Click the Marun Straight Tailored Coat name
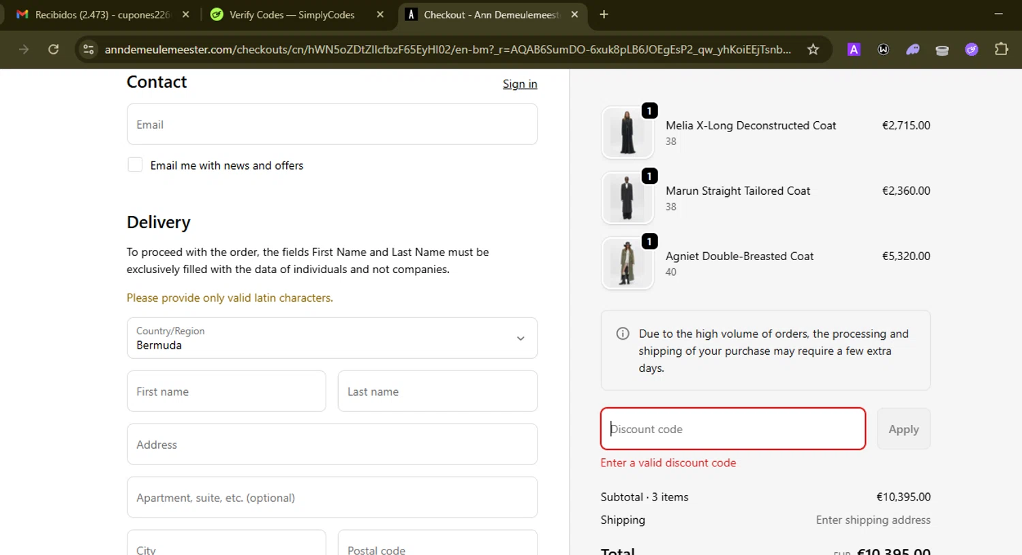 [738, 191]
